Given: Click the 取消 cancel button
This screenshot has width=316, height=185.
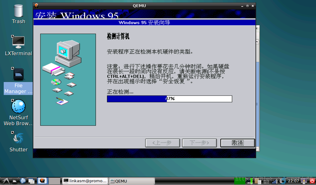Looking at the screenshot, I should pyautogui.click(x=238, y=143).
